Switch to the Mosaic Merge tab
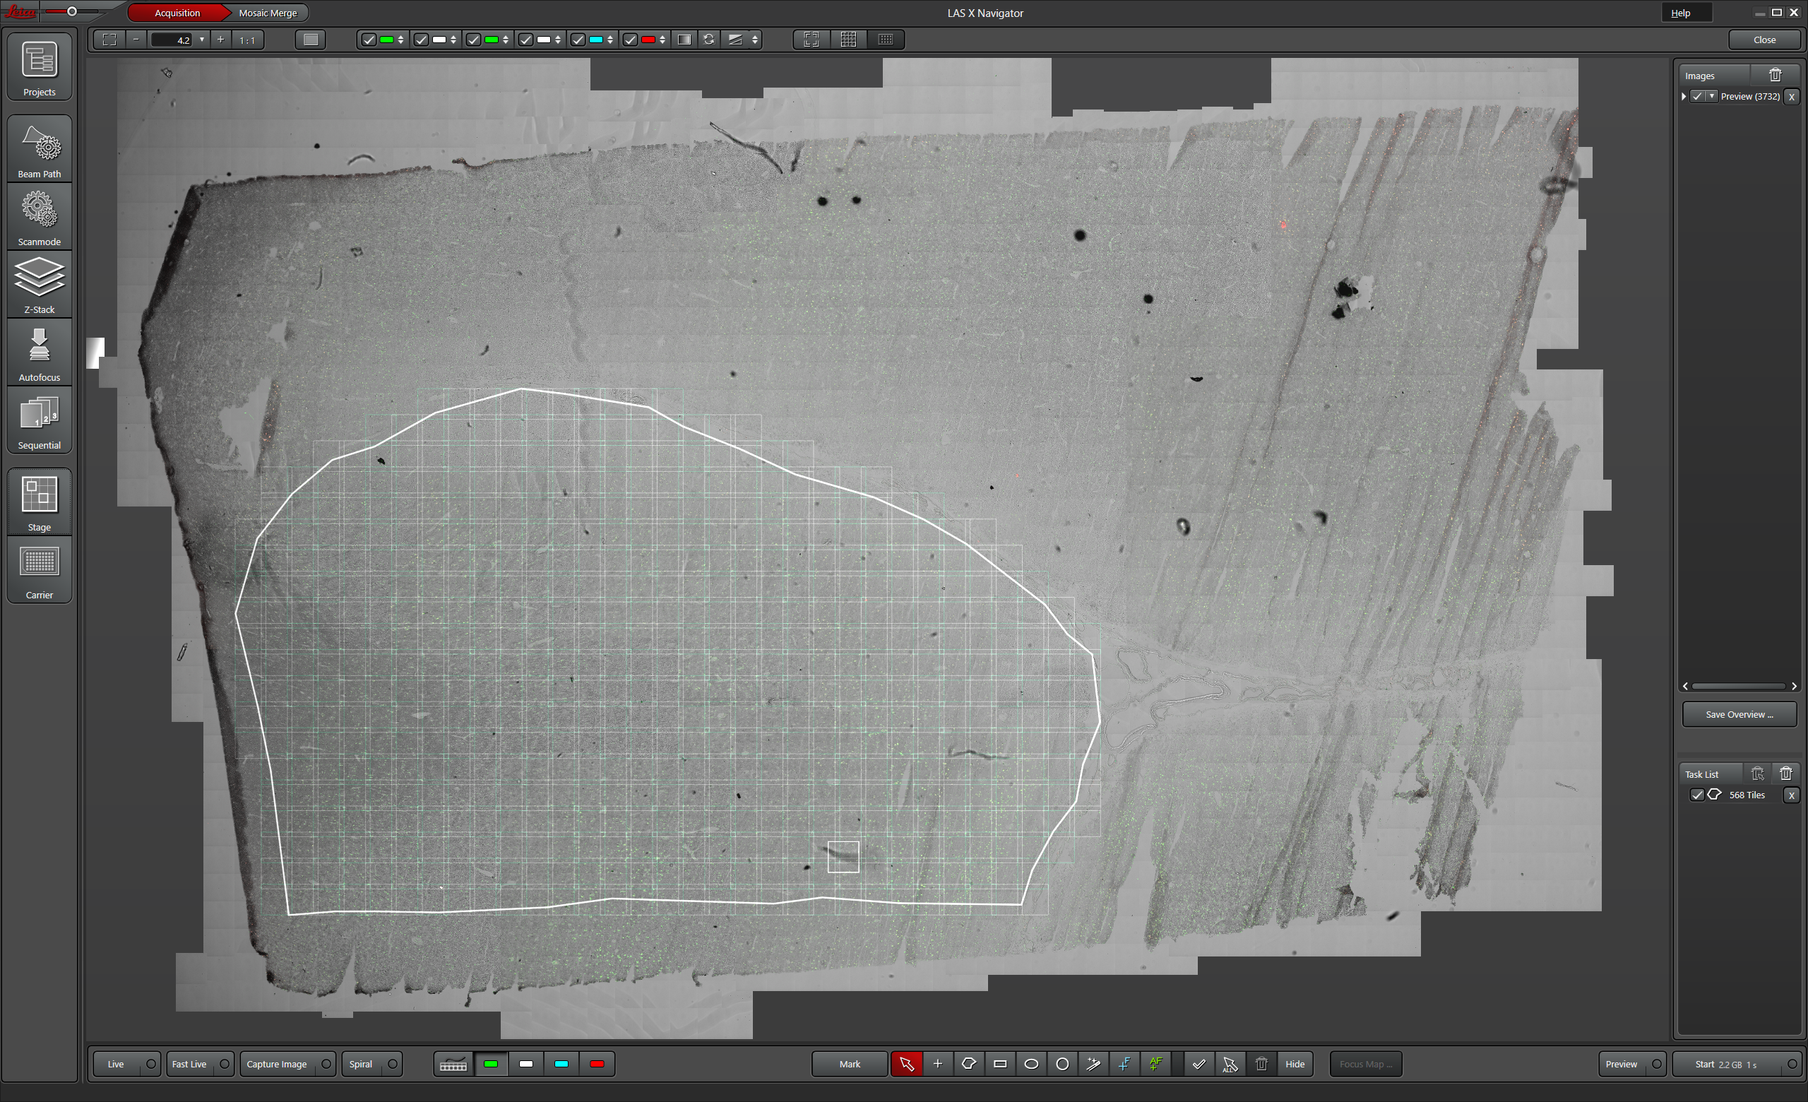The height and width of the screenshot is (1102, 1808). [x=268, y=13]
